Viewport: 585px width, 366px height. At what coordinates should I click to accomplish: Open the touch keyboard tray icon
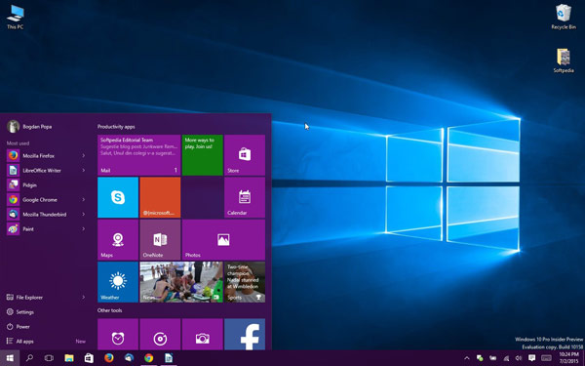tap(546, 358)
